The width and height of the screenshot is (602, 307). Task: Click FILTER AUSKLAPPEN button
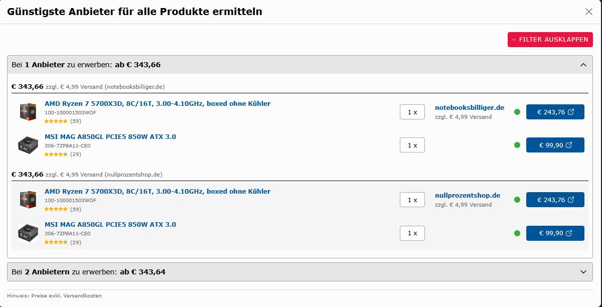[x=550, y=40]
